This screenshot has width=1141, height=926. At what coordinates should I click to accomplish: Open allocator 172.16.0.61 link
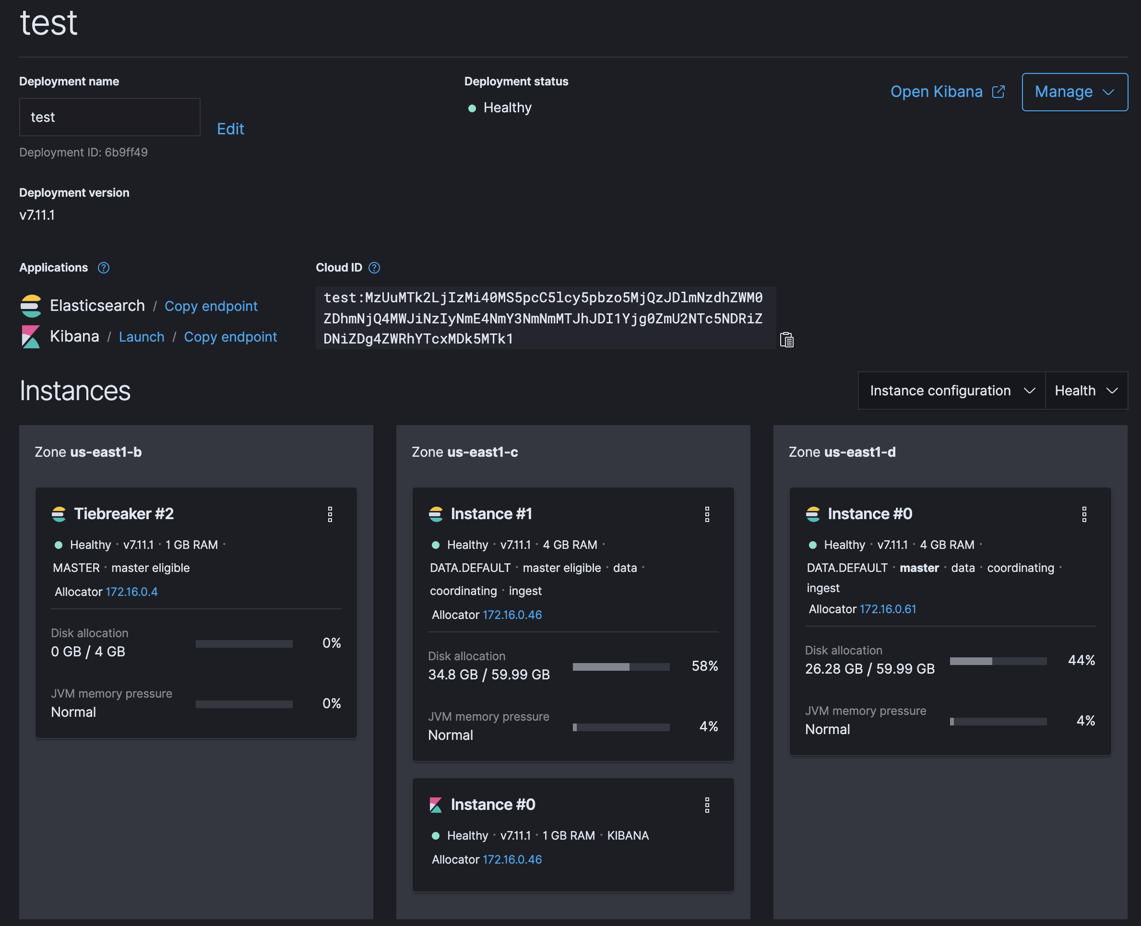click(888, 609)
